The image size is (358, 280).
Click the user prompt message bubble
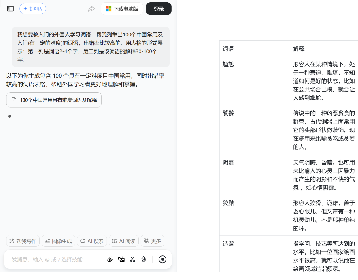[91, 47]
